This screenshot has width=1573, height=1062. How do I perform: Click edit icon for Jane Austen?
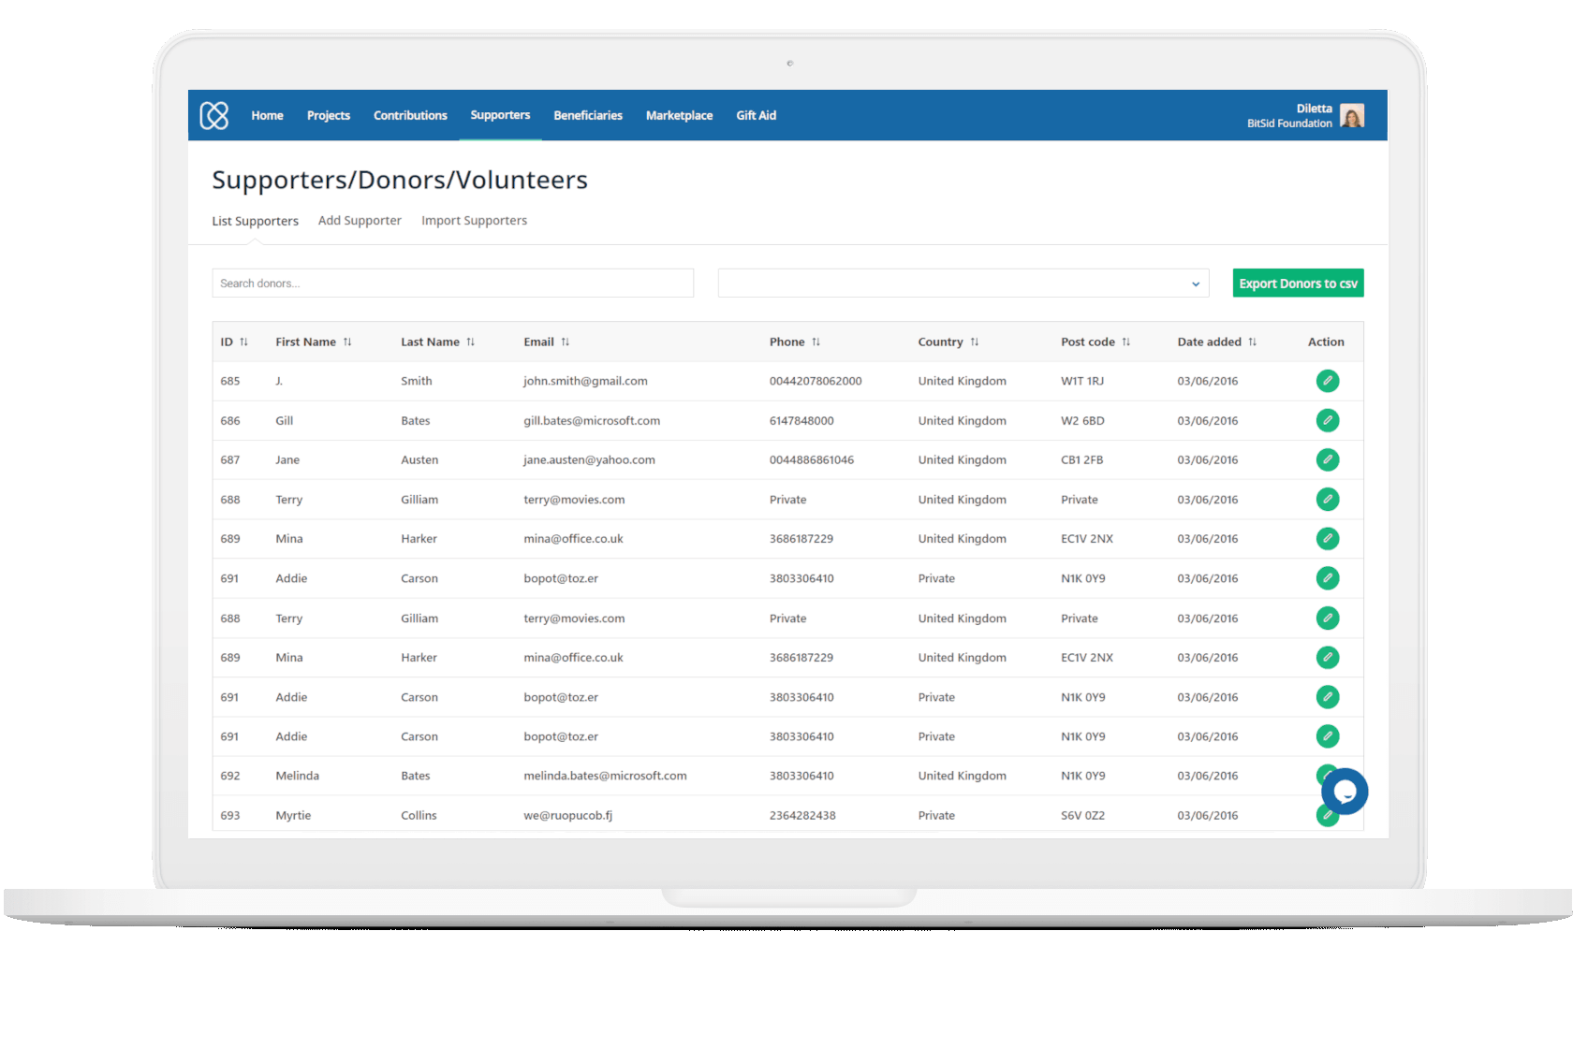tap(1327, 460)
